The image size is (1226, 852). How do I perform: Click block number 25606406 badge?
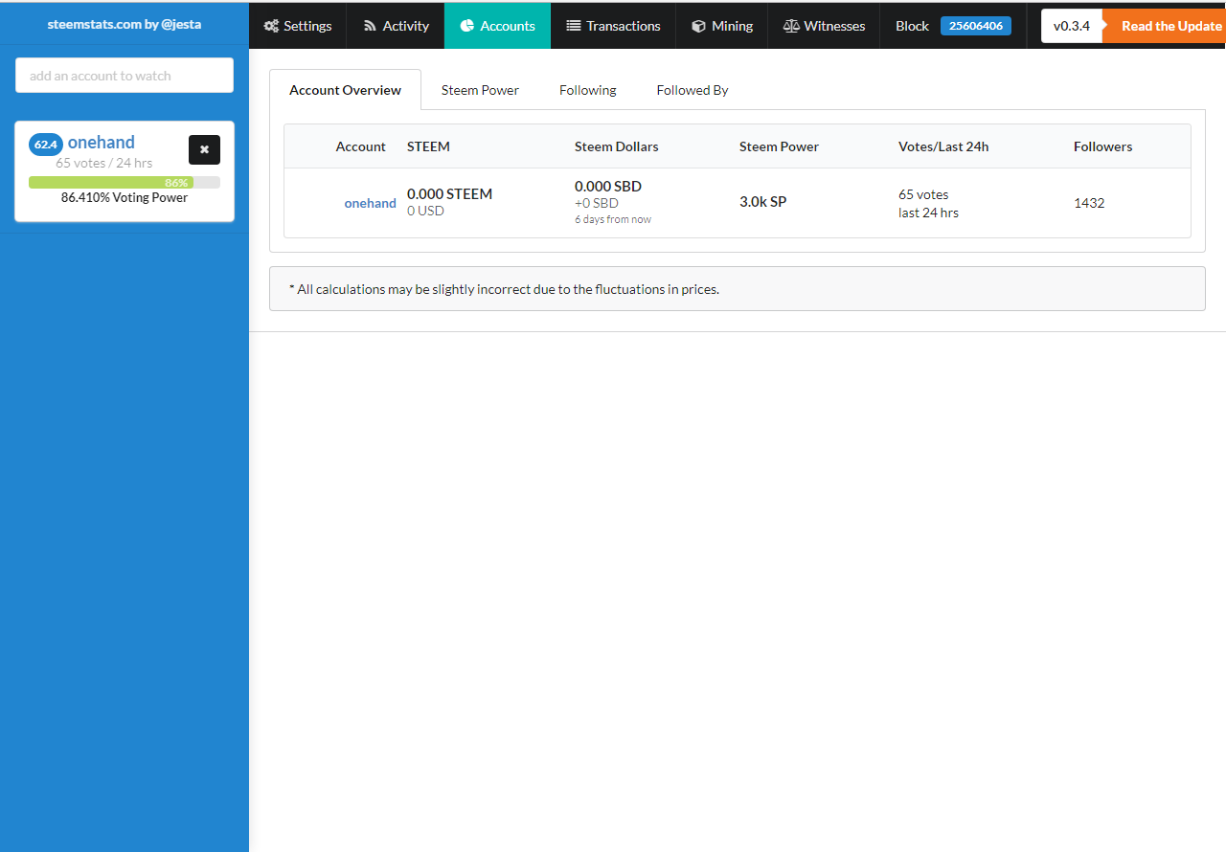click(976, 26)
